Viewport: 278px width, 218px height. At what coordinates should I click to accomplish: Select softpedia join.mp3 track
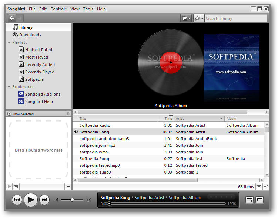[168, 145]
